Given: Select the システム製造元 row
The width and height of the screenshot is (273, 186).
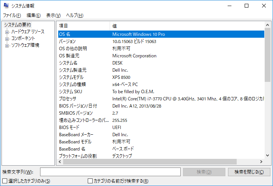Looking at the screenshot, I should pyautogui.click(x=161, y=70).
